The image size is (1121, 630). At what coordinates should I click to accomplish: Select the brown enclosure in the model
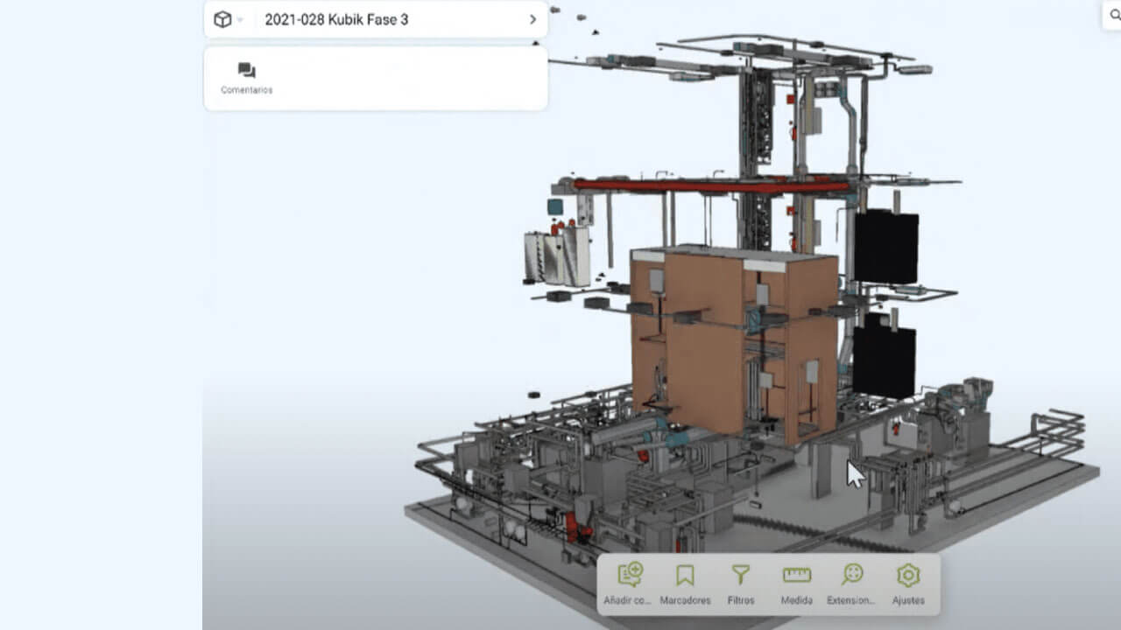[734, 343]
